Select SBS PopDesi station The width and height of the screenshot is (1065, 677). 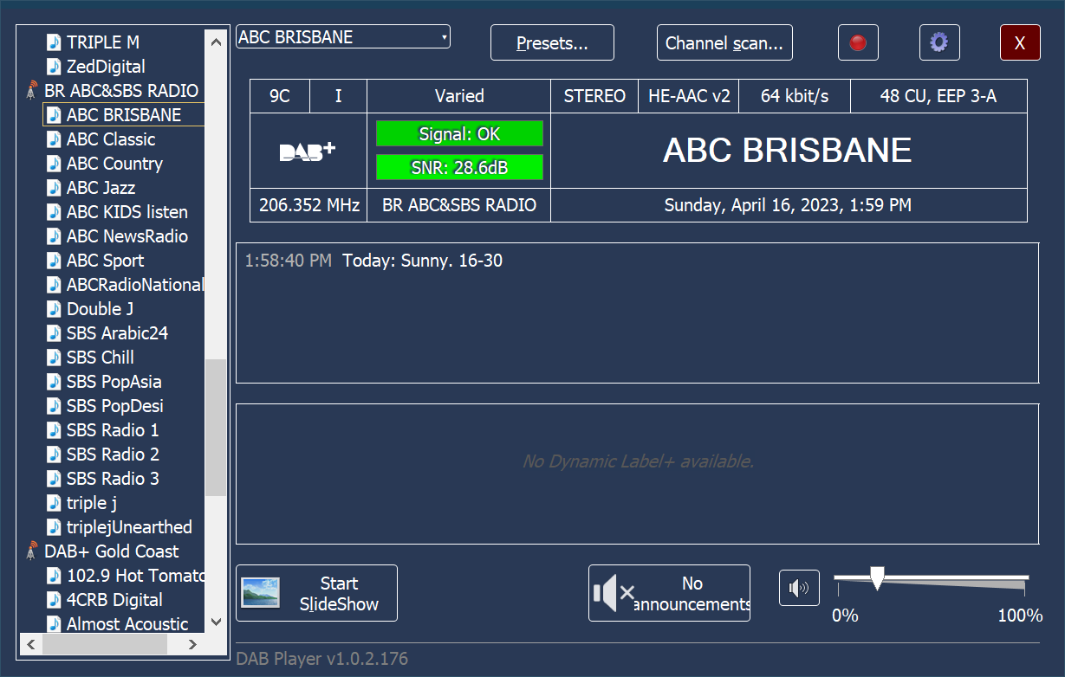click(x=114, y=406)
